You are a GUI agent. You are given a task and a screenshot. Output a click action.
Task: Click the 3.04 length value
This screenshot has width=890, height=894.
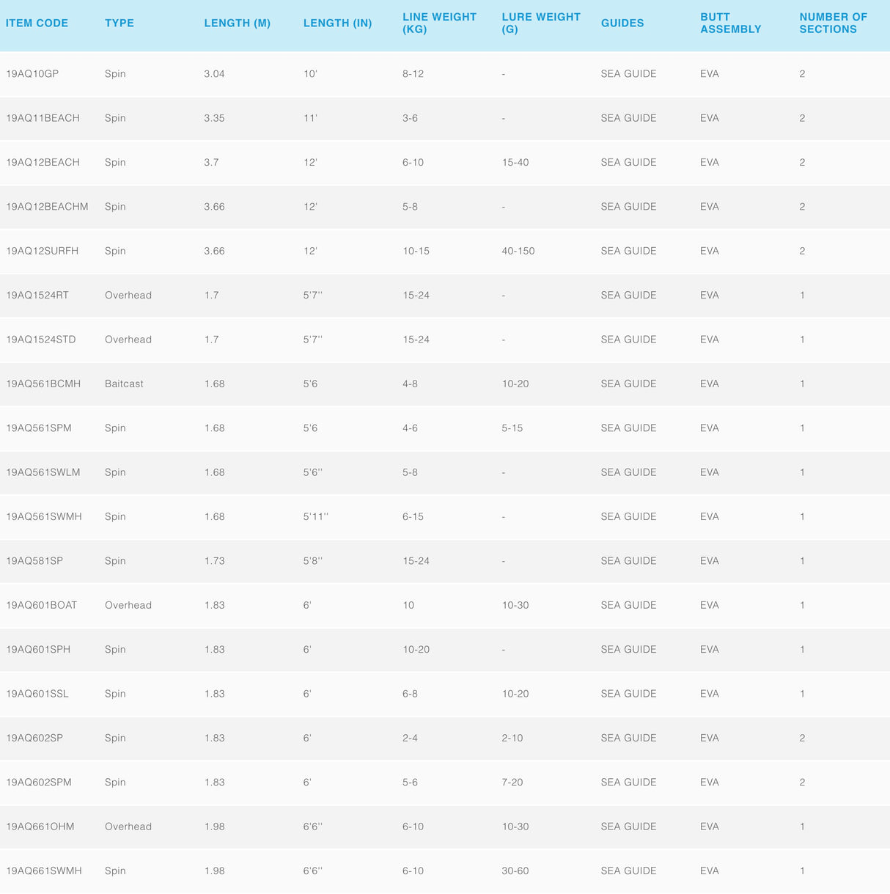pos(214,74)
